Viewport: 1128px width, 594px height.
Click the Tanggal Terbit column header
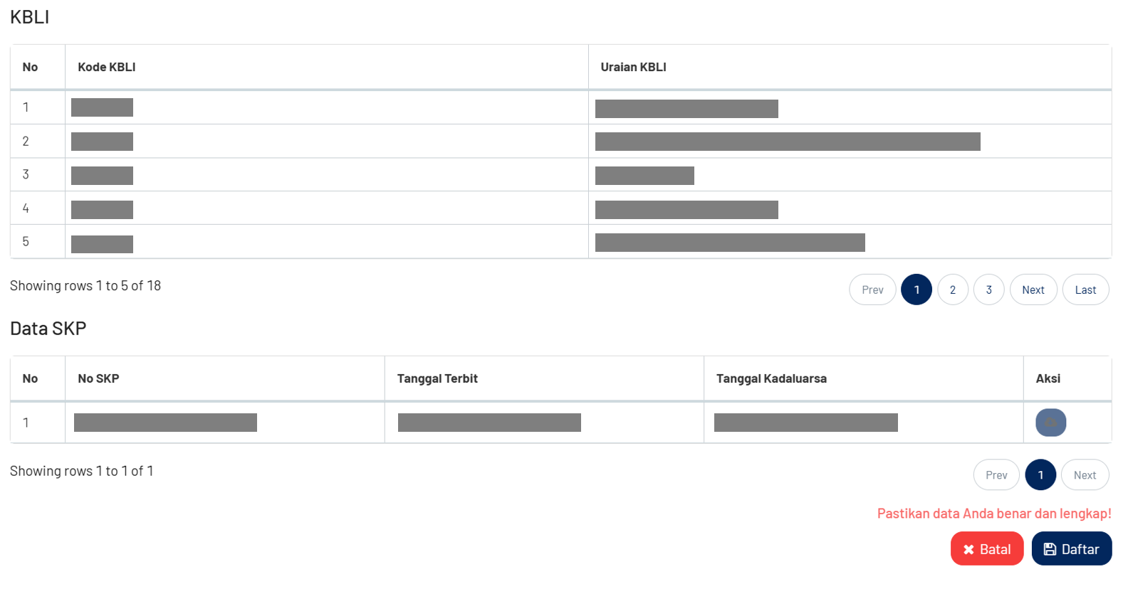click(x=437, y=378)
